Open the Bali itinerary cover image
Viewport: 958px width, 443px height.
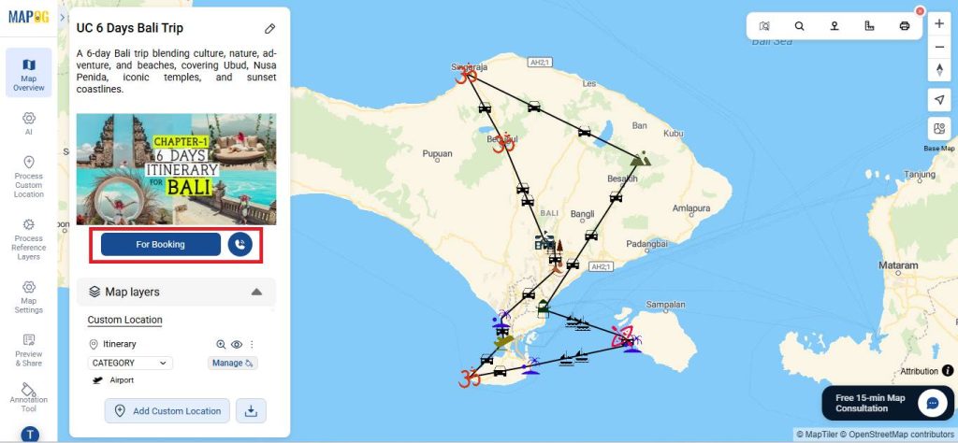[x=176, y=169]
